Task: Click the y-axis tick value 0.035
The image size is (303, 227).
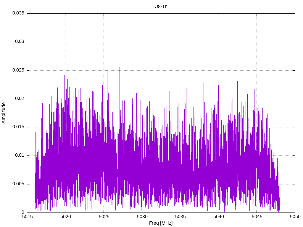Action: (x=18, y=13)
